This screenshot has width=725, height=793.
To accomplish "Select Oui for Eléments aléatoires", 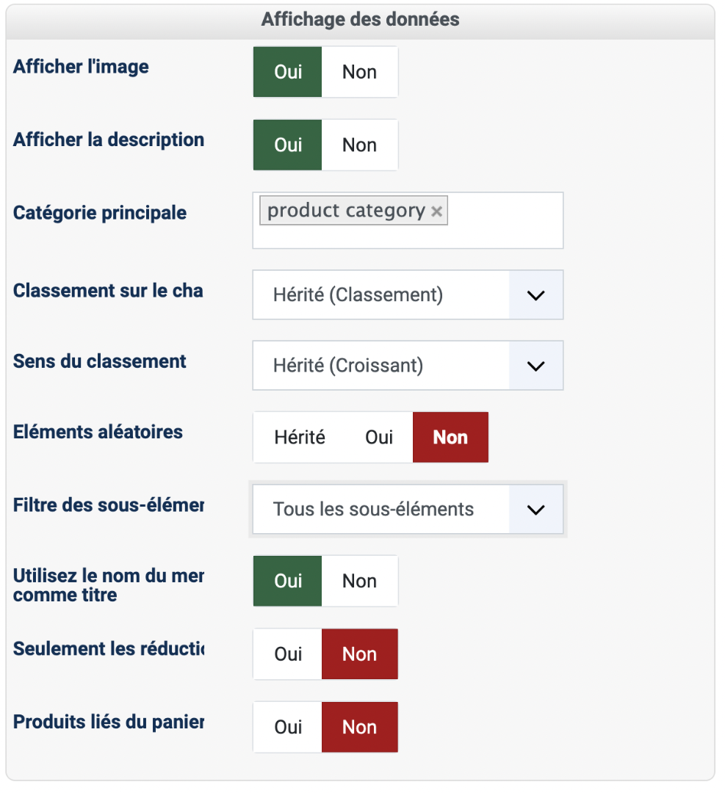I will pos(379,437).
